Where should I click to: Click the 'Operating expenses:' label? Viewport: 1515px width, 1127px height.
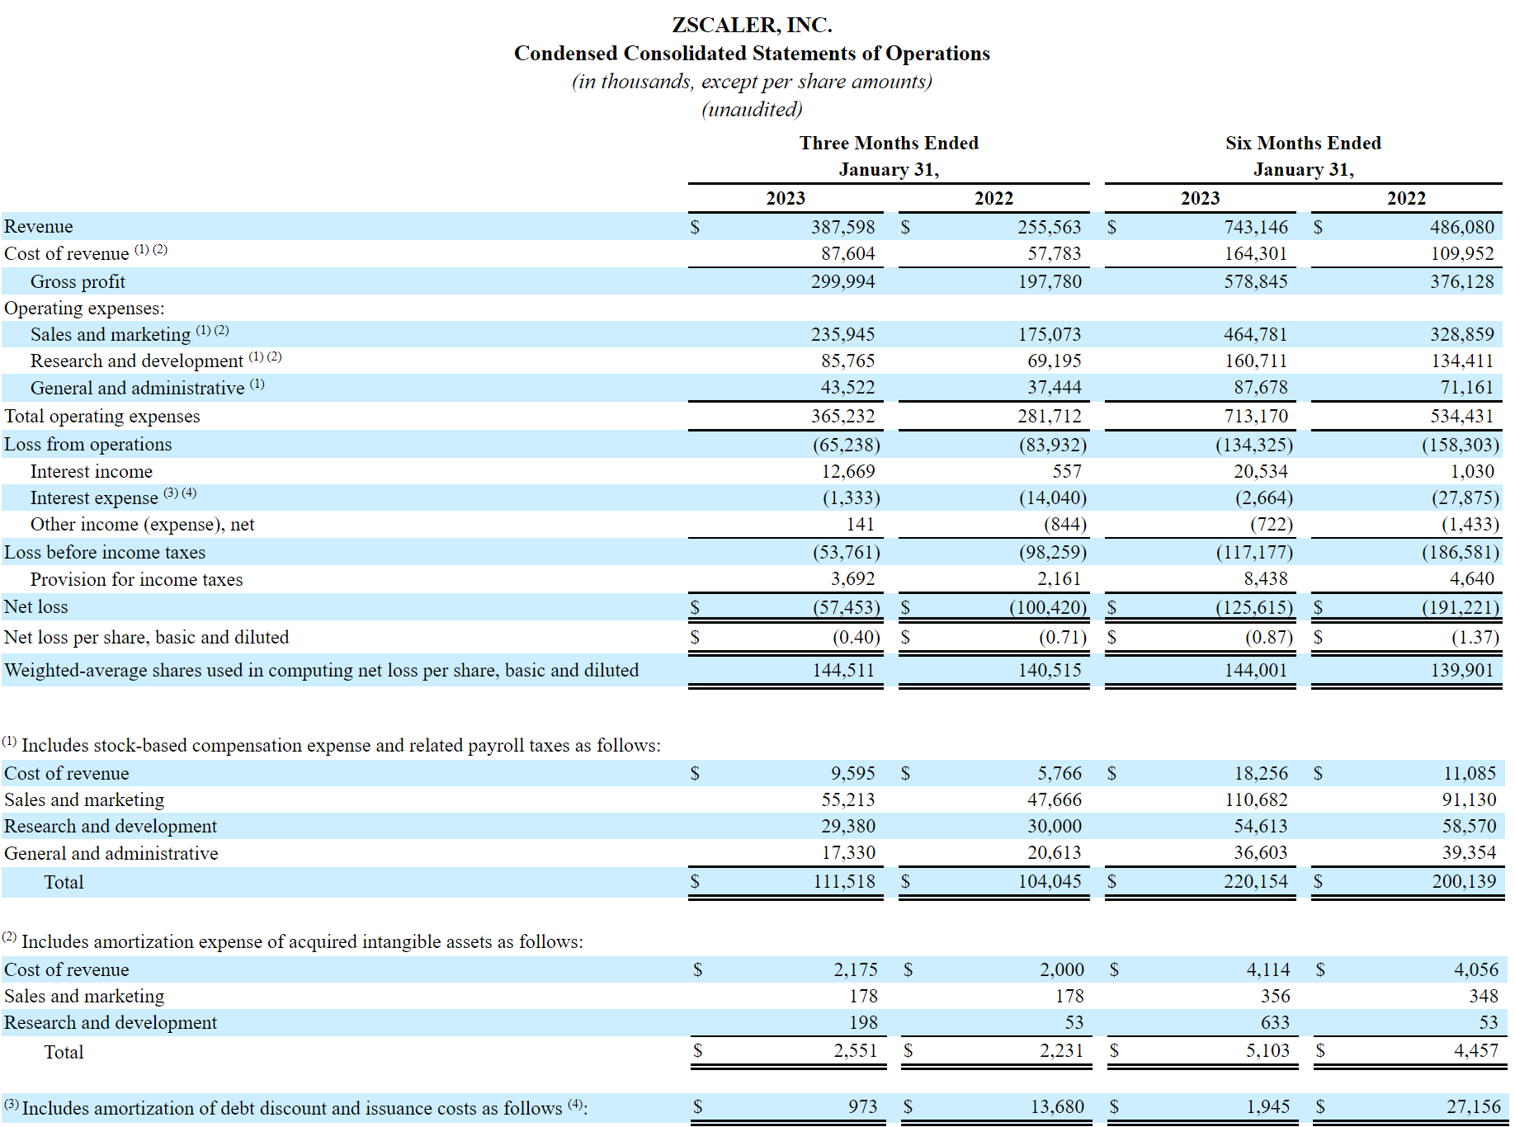coord(84,308)
